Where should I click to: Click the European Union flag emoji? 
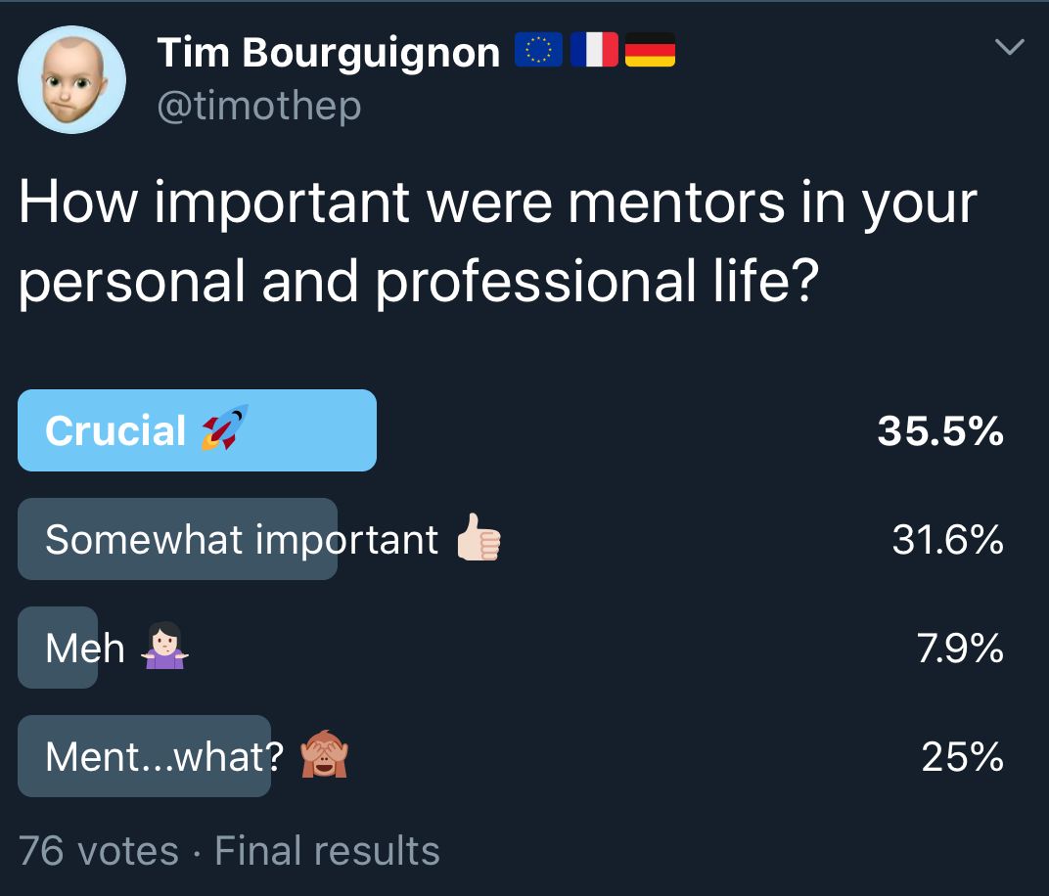click(538, 50)
